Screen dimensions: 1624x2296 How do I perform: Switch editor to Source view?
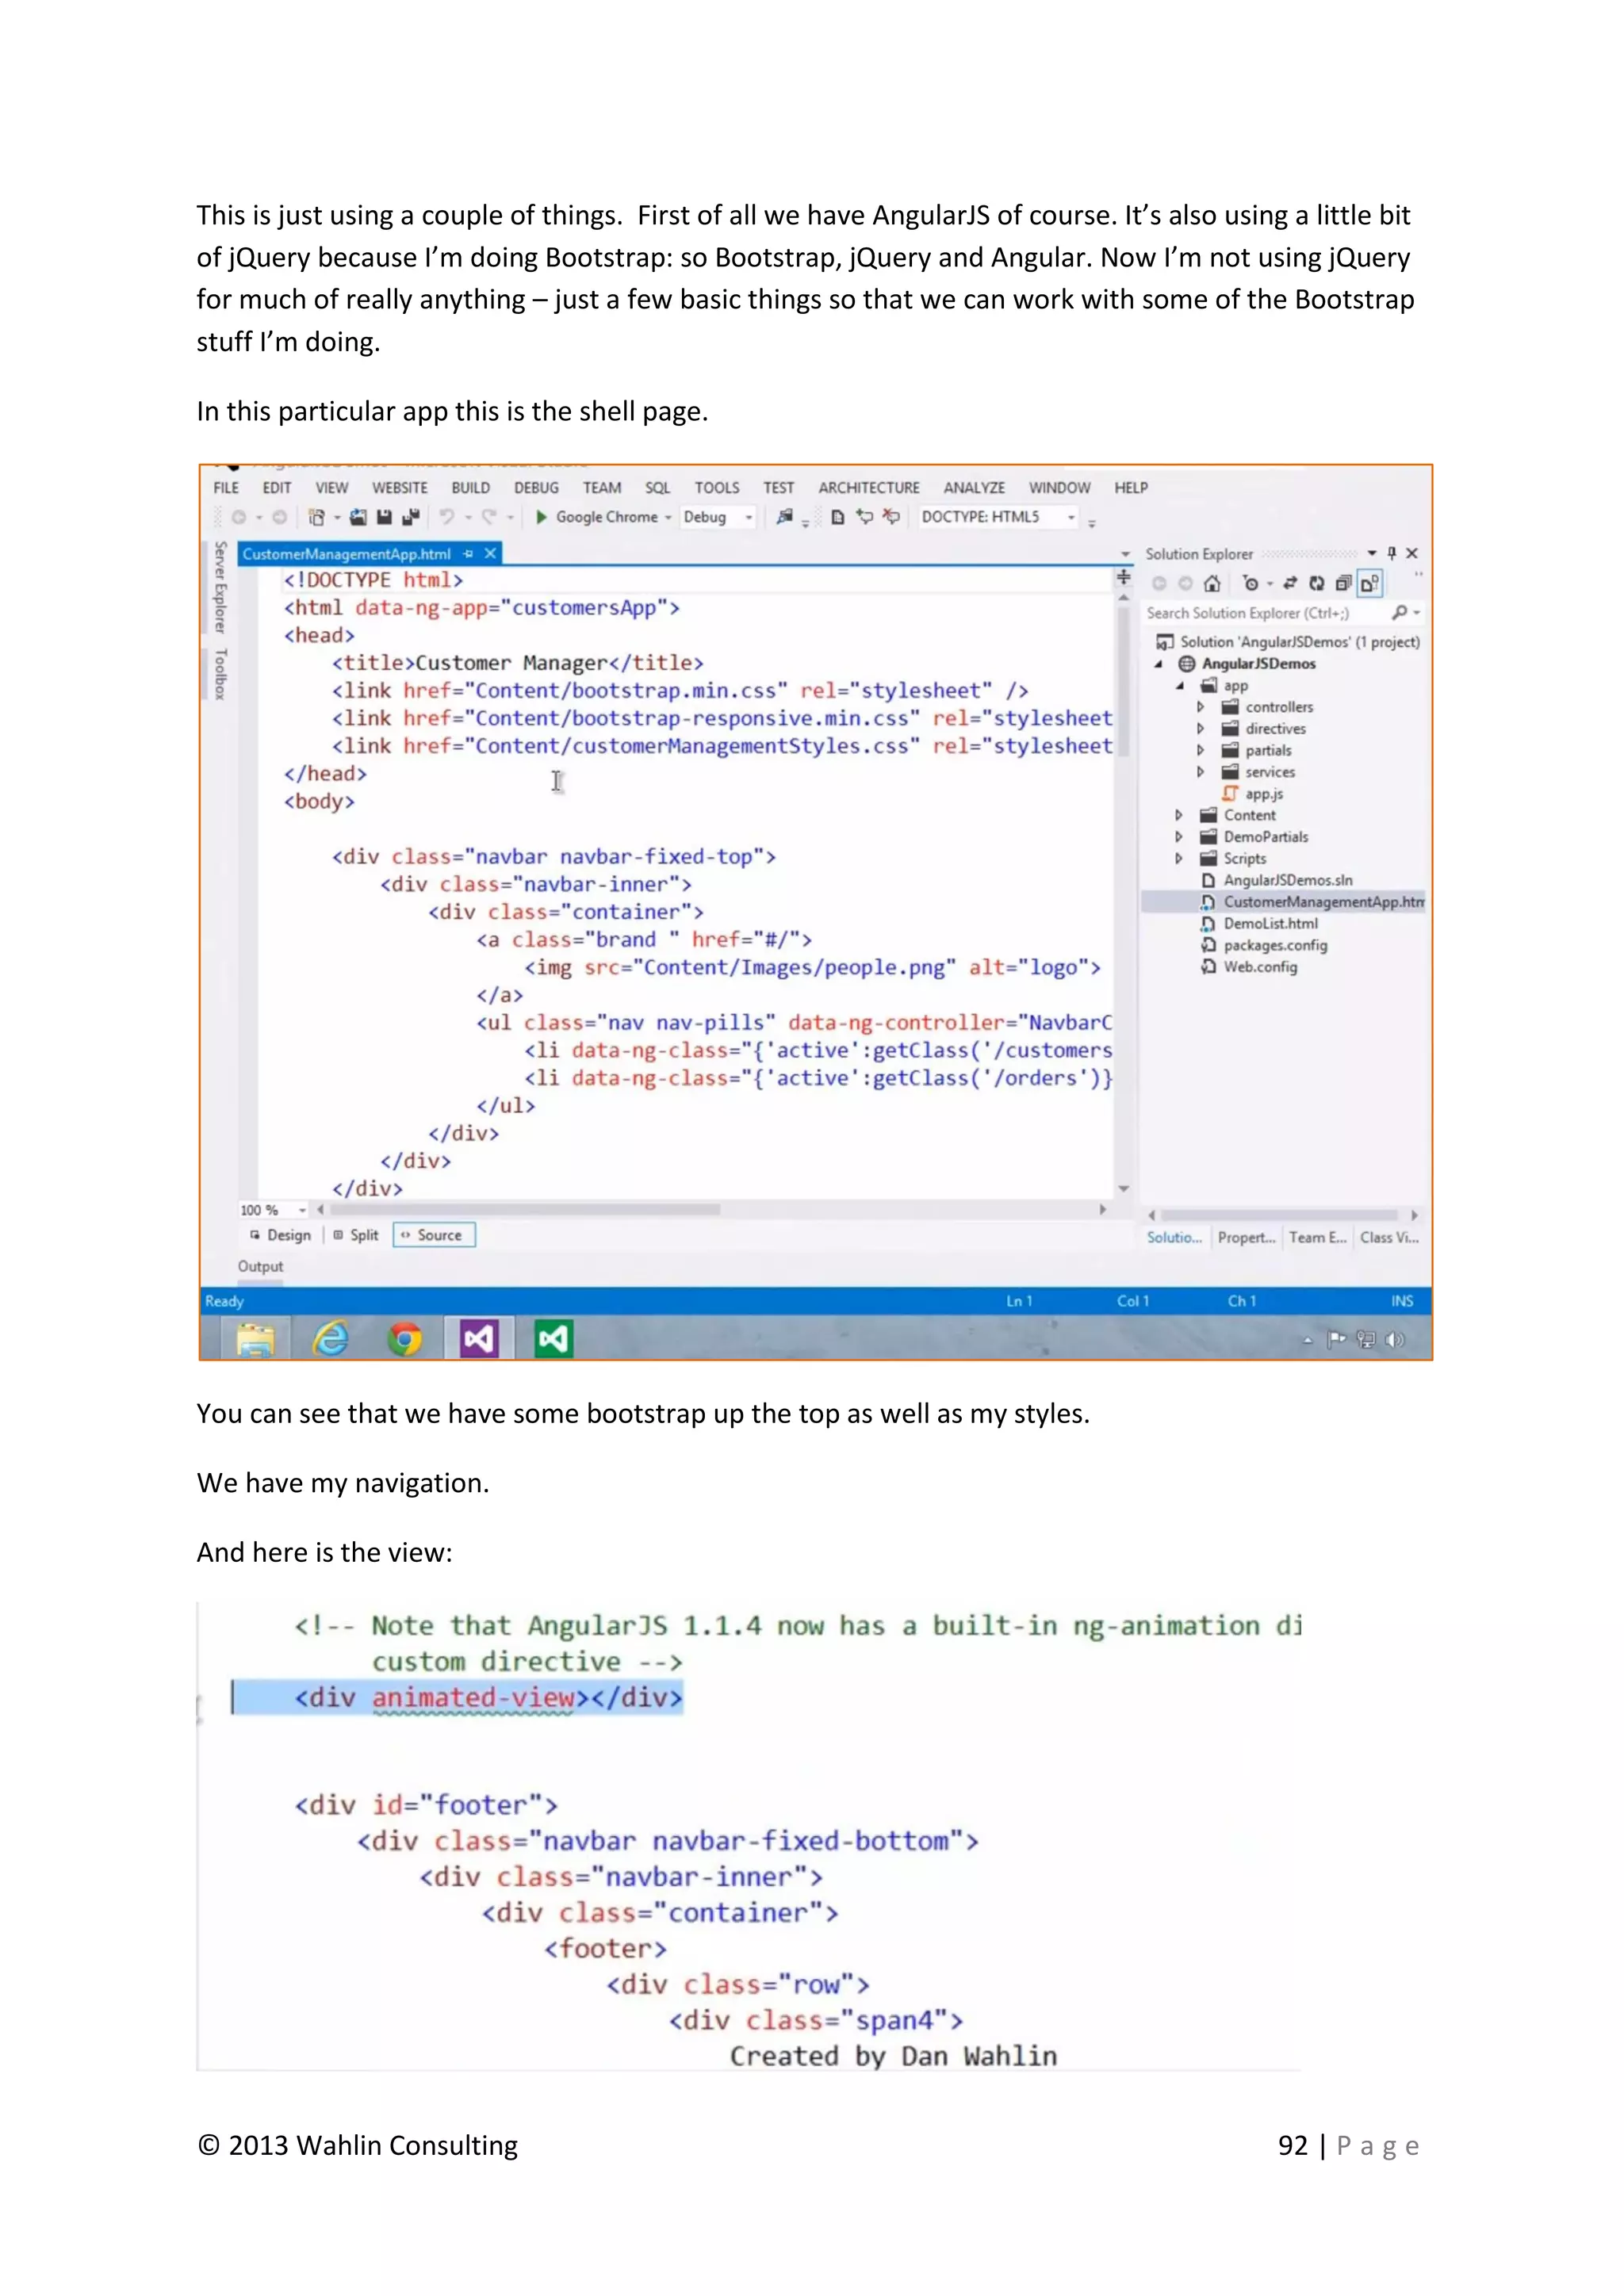coord(434,1235)
